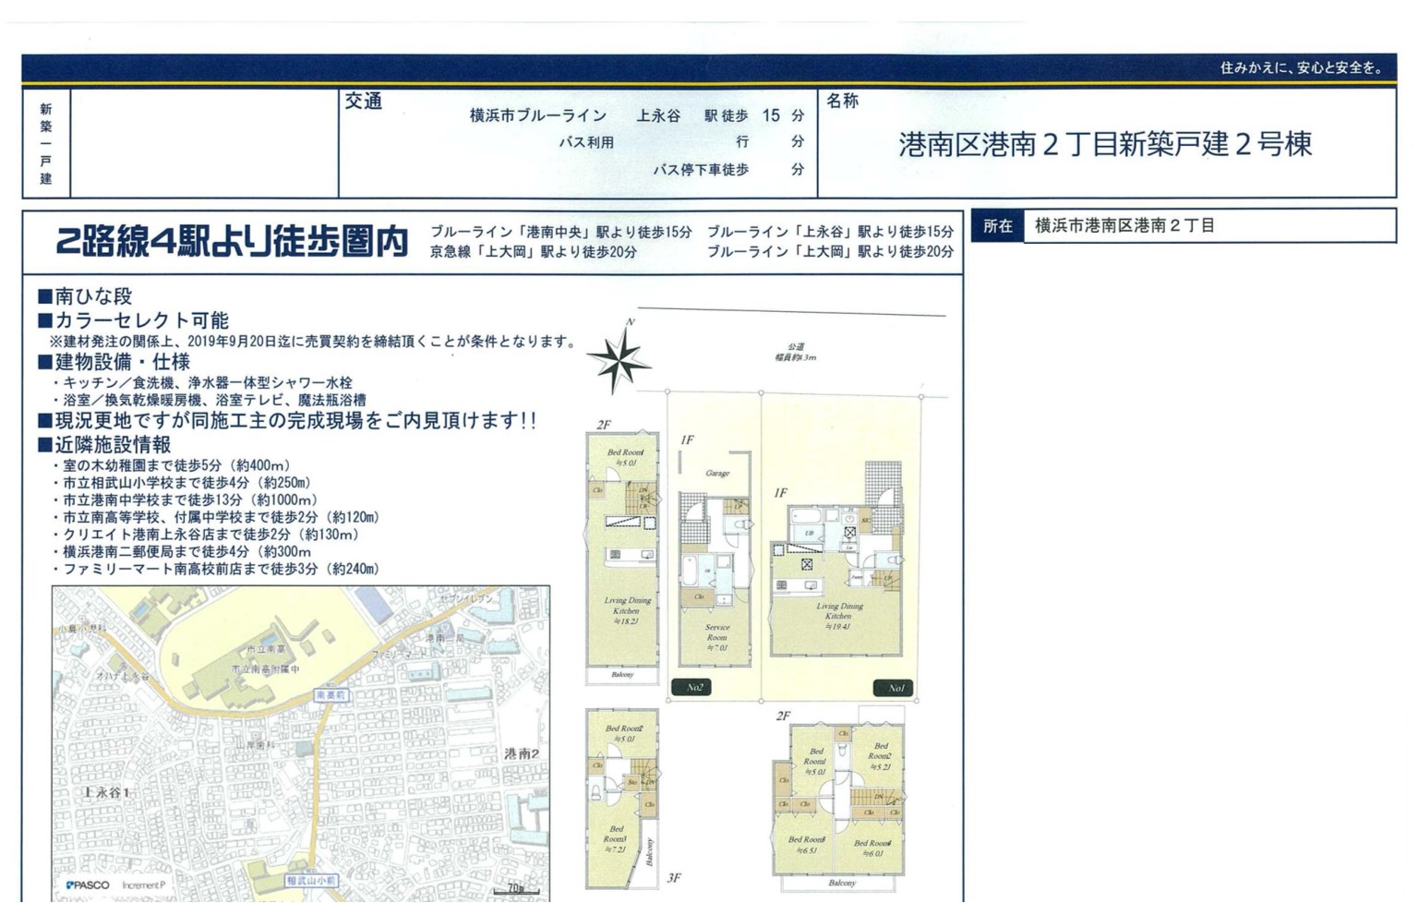This screenshot has width=1419, height=903.
Task: Click the 南高前 bus stop marker on map
Action: pyautogui.click(x=331, y=694)
